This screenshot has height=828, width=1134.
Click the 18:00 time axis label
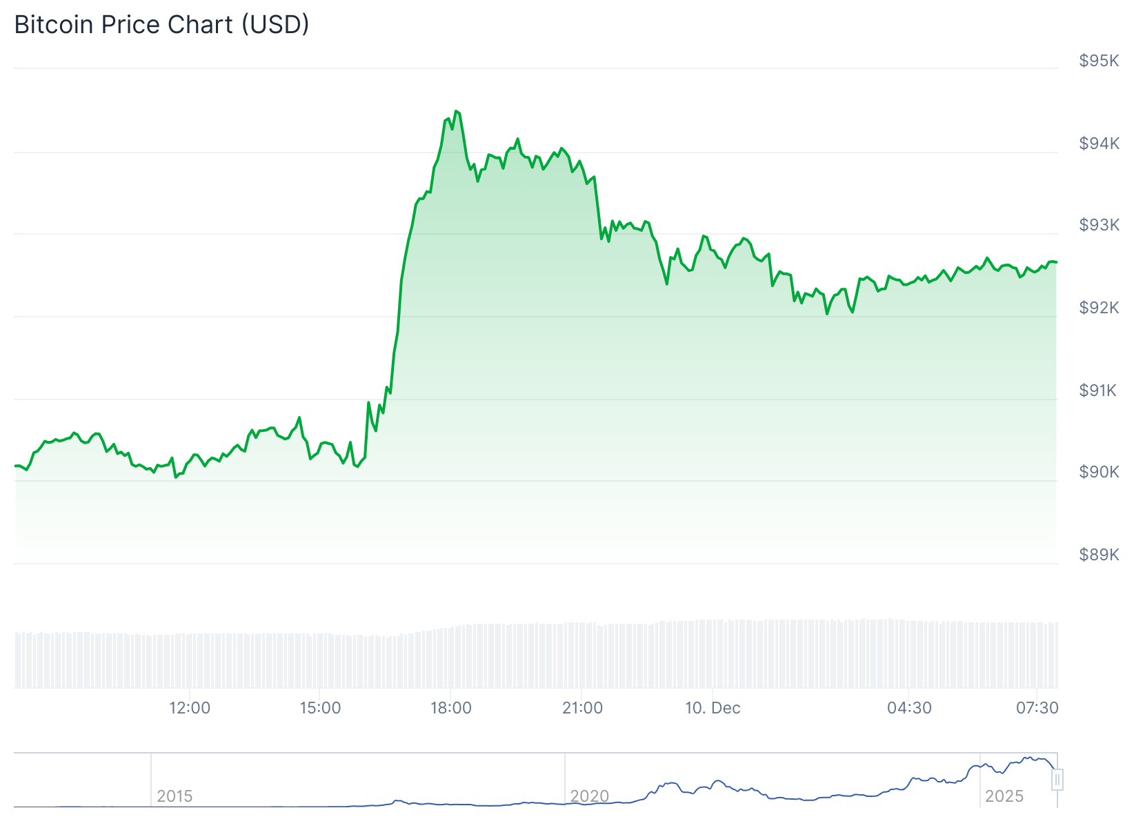coord(451,708)
